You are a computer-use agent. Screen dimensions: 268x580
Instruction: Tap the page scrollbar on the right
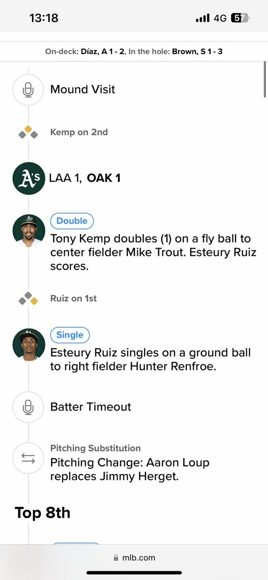pos(265,79)
